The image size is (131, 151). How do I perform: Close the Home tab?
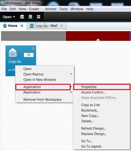(22, 26)
